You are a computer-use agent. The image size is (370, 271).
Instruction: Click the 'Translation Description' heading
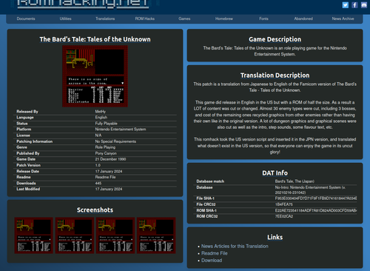pyautogui.click(x=275, y=76)
